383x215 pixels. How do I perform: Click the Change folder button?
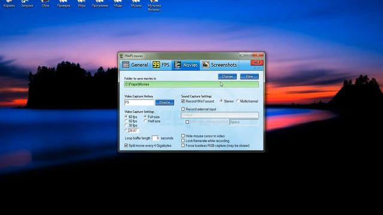coord(227,76)
